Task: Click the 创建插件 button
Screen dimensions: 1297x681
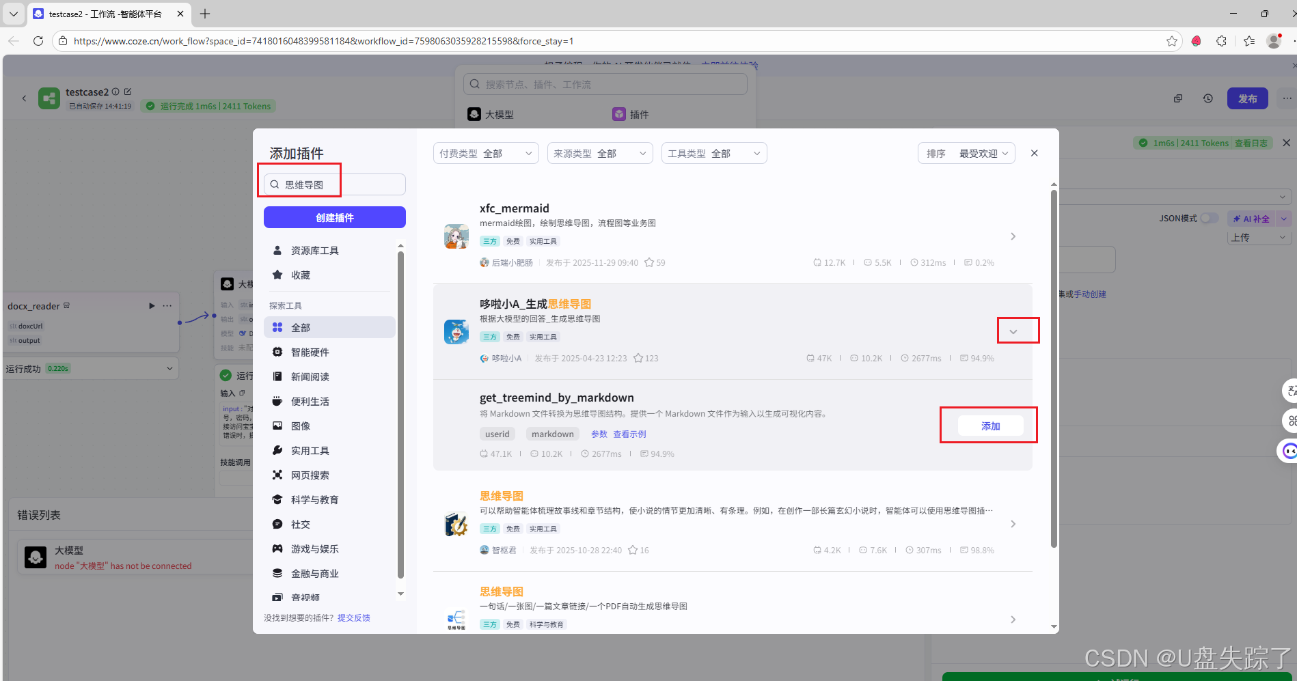Action: pyautogui.click(x=335, y=217)
